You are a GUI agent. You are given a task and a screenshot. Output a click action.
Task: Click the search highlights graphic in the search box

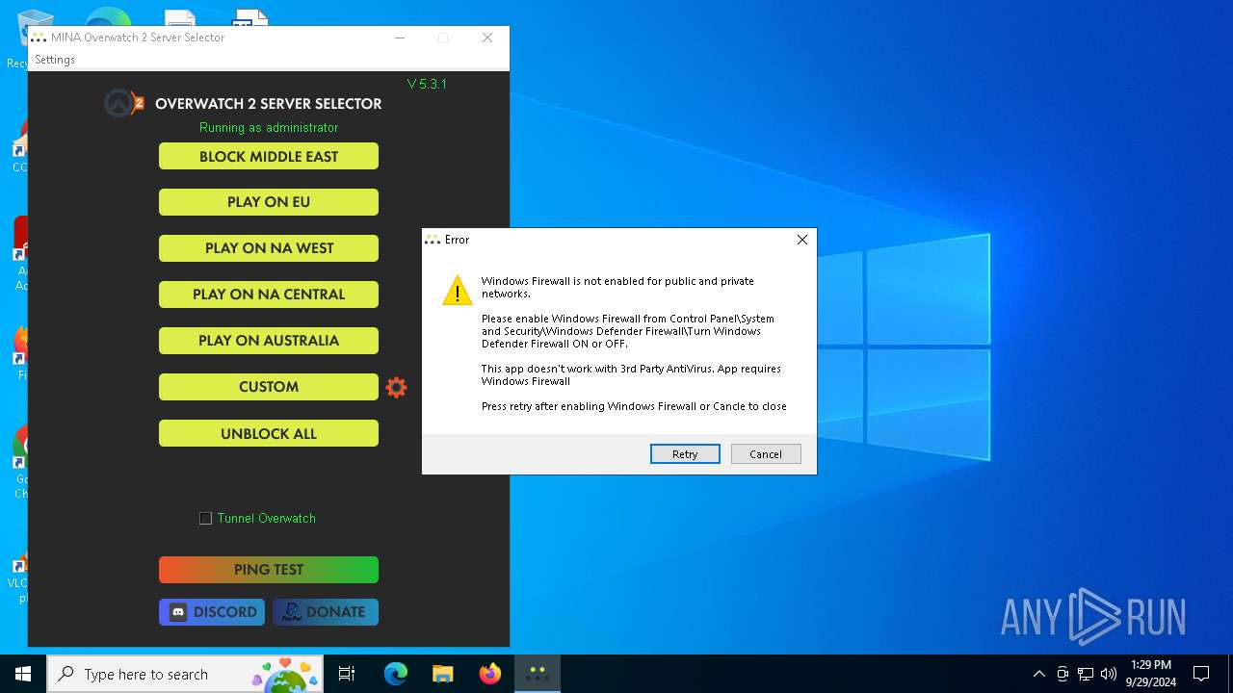point(285,674)
